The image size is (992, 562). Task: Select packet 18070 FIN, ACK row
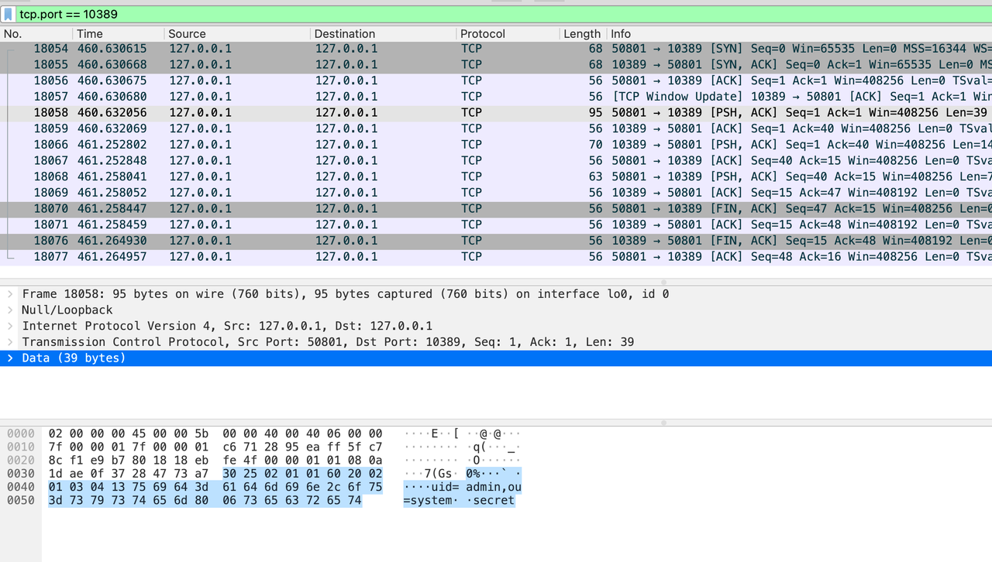click(496, 209)
